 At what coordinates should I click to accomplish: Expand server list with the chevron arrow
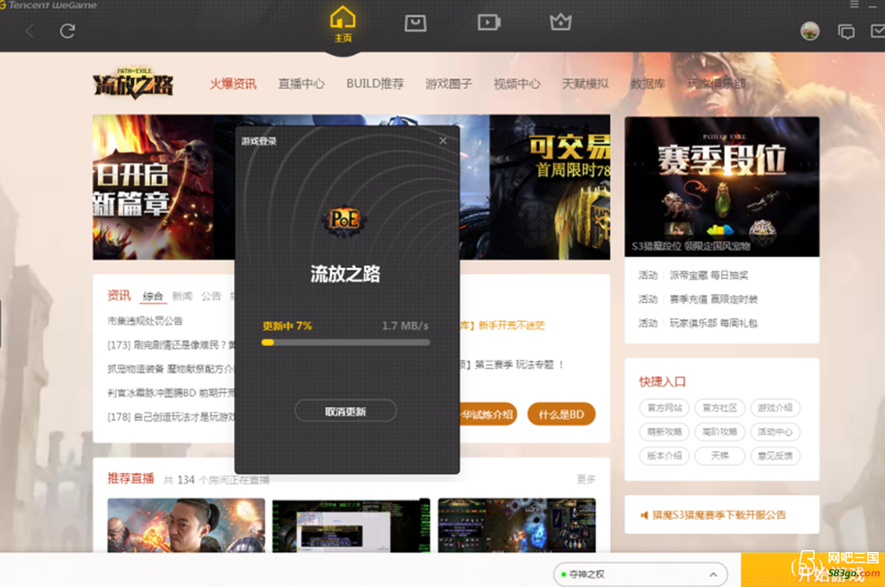point(713,574)
